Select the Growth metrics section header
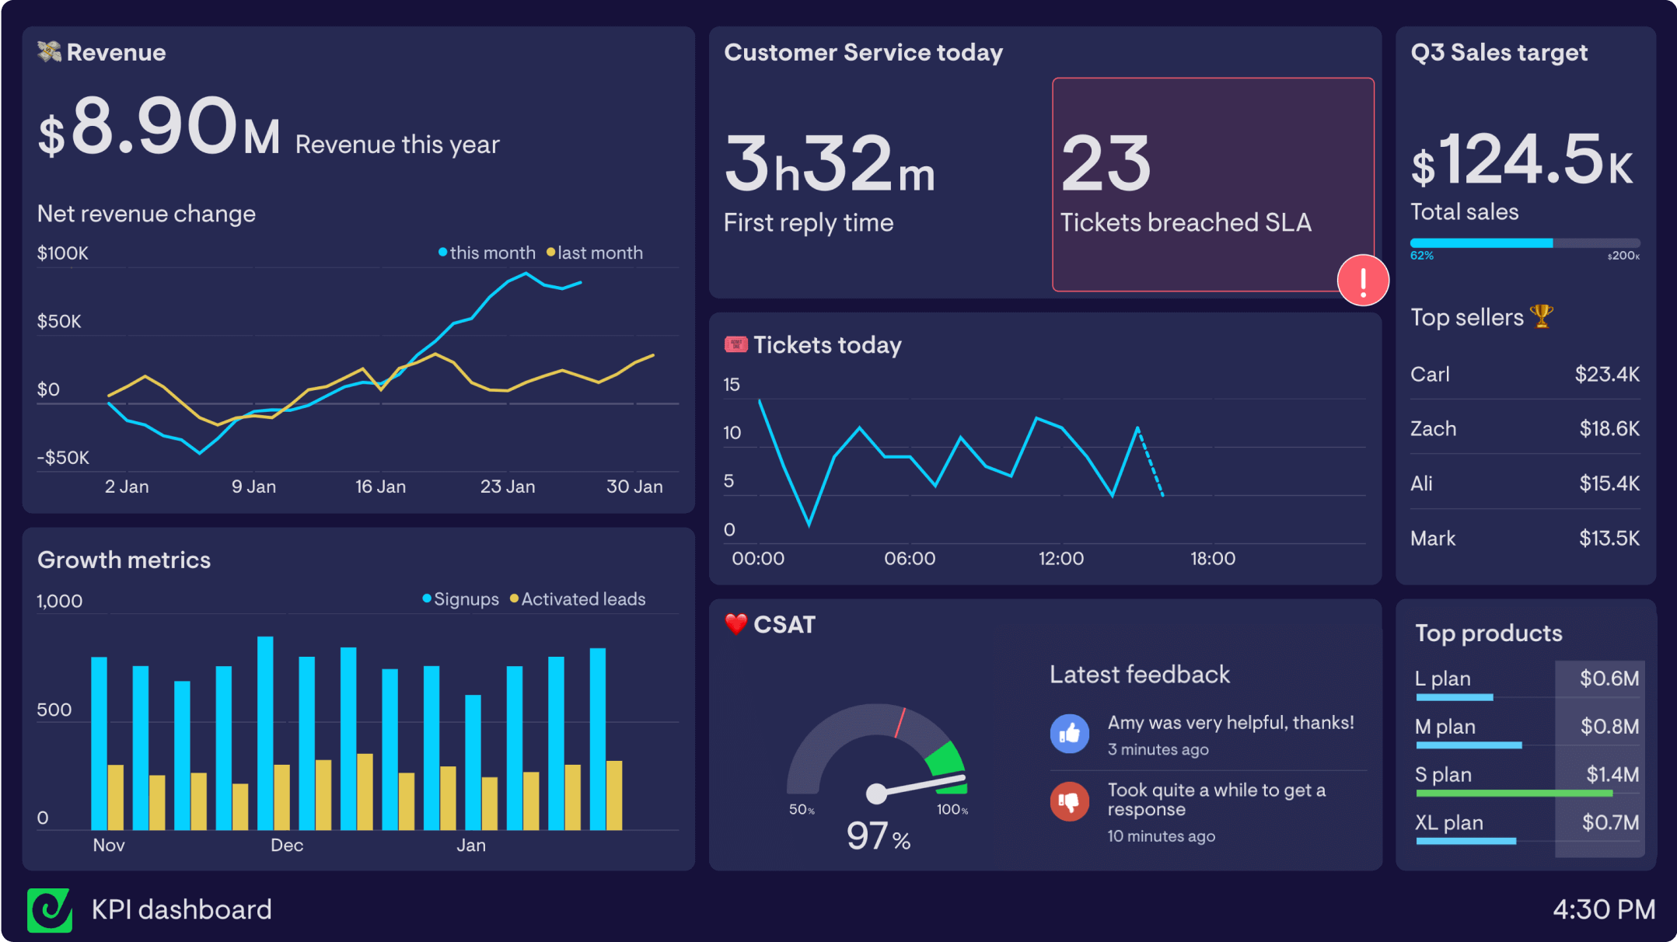1677x942 pixels. click(x=124, y=559)
